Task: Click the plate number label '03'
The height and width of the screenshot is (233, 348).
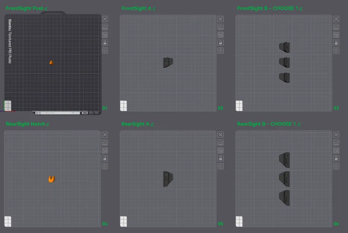Action: click(336, 108)
